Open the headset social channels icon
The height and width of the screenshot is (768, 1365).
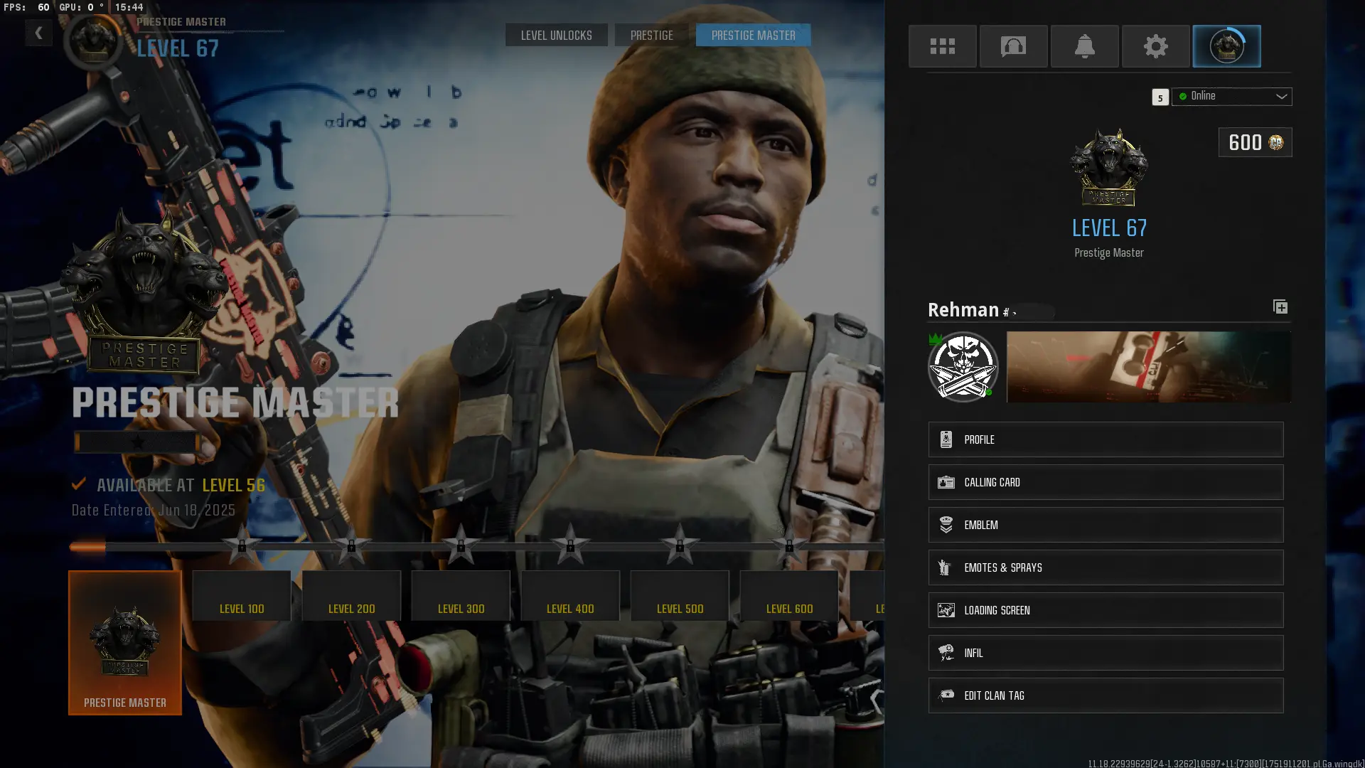click(x=1013, y=46)
